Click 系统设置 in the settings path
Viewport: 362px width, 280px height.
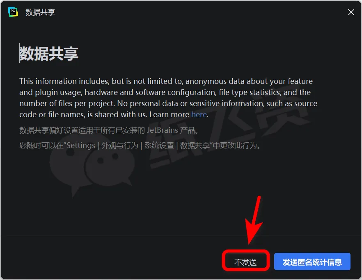point(159,146)
